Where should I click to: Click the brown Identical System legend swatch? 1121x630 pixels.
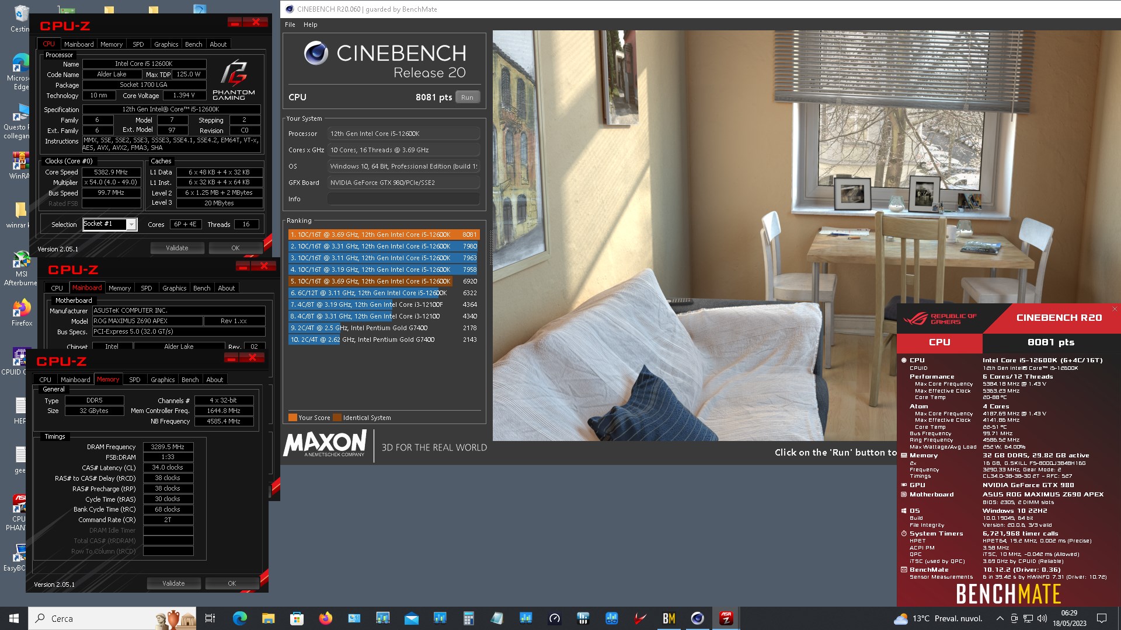coord(337,418)
